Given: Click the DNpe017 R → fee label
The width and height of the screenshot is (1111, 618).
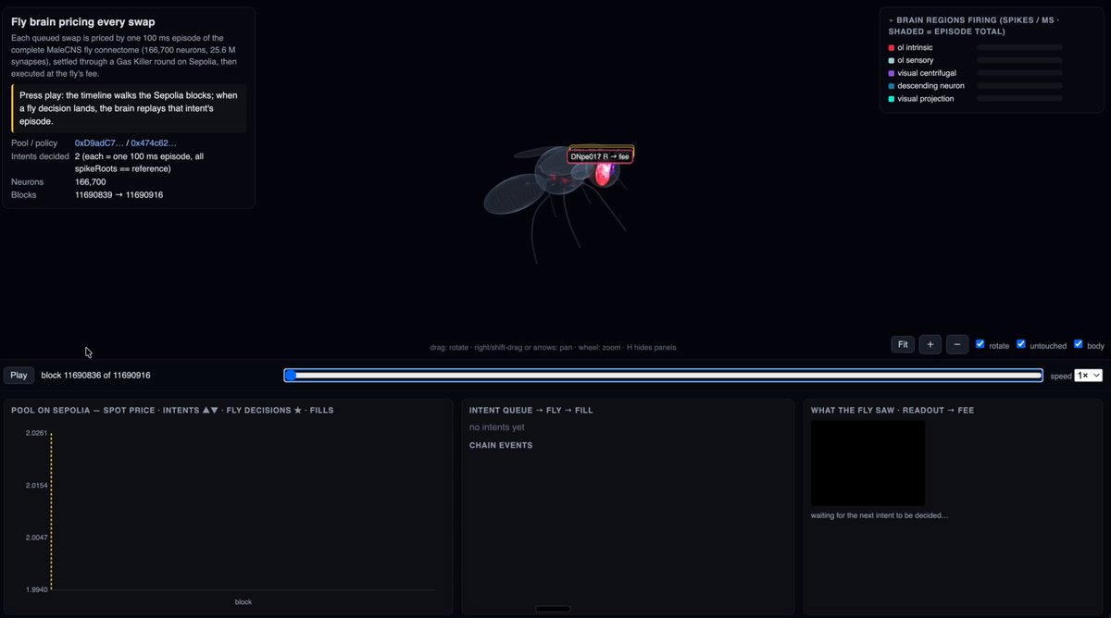Looking at the screenshot, I should (600, 156).
